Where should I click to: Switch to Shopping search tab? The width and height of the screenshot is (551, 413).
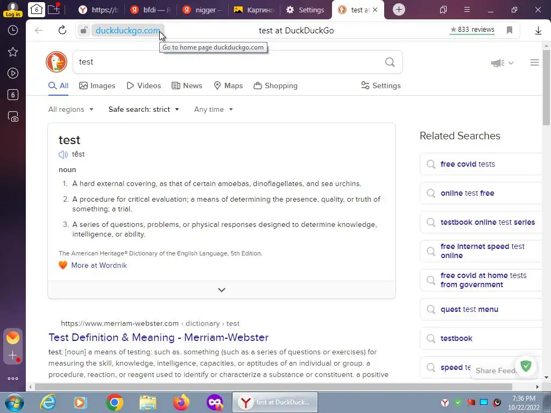[275, 86]
